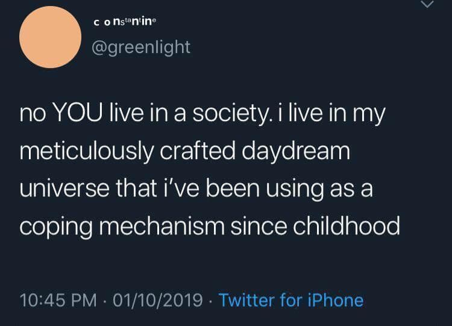Select the word daydream in the tweet
Viewport: 452px width, 326px height.
pos(298,152)
